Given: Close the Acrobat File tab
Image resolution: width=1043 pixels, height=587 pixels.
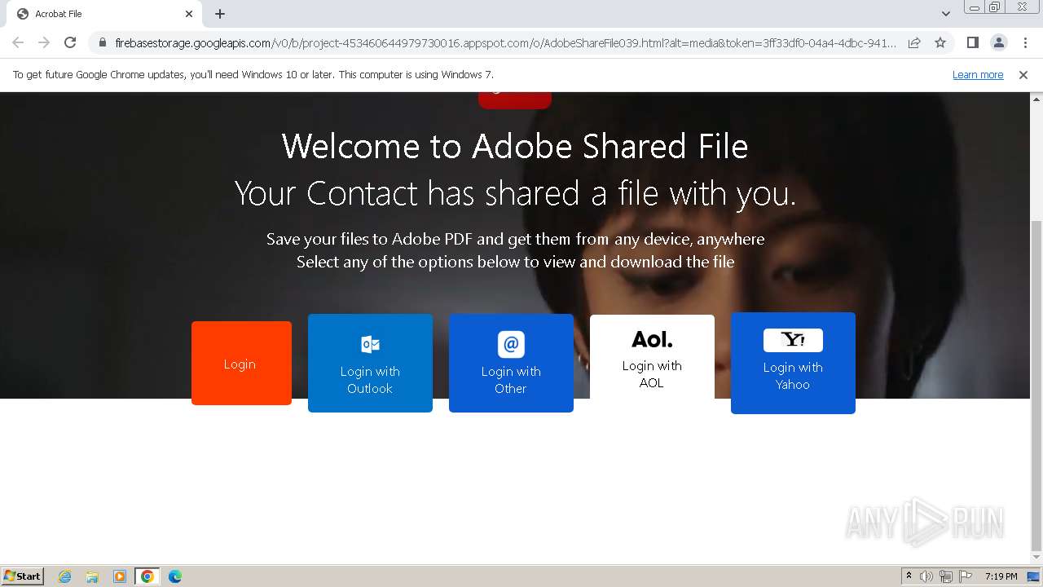Looking at the screenshot, I should click(189, 14).
